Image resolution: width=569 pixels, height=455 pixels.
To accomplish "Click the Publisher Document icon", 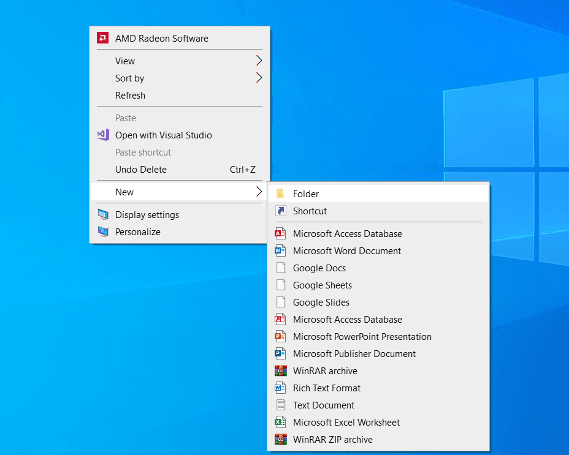I will [x=280, y=353].
